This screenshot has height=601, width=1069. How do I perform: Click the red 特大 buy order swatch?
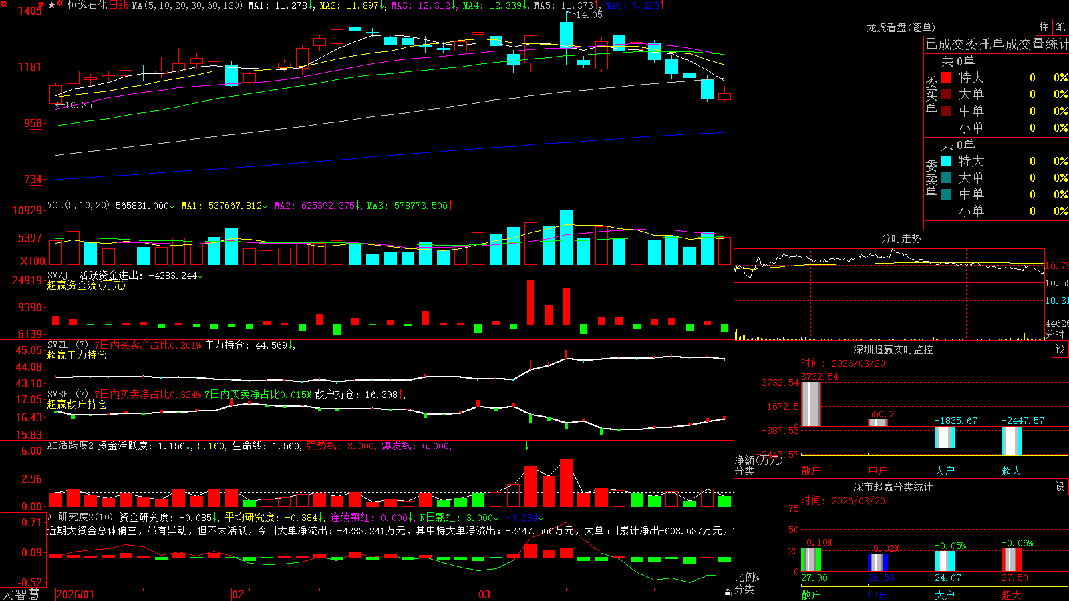pyautogui.click(x=946, y=77)
